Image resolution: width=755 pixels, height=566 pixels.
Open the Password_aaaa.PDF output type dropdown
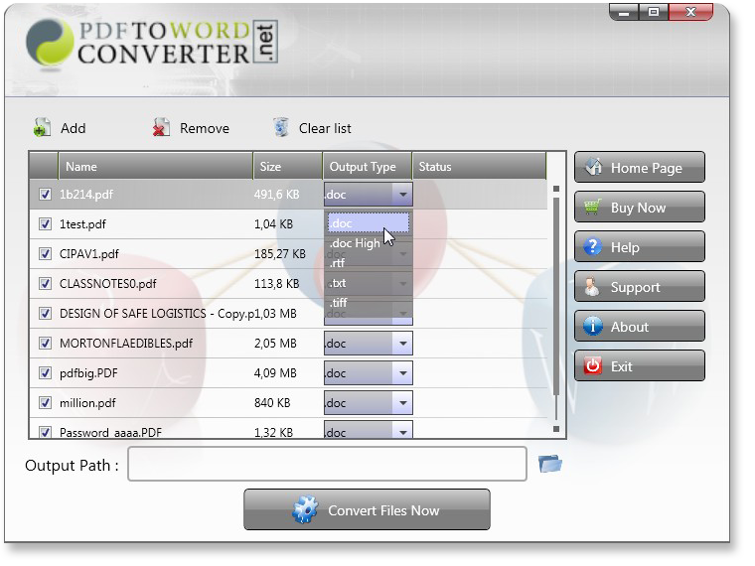[402, 431]
